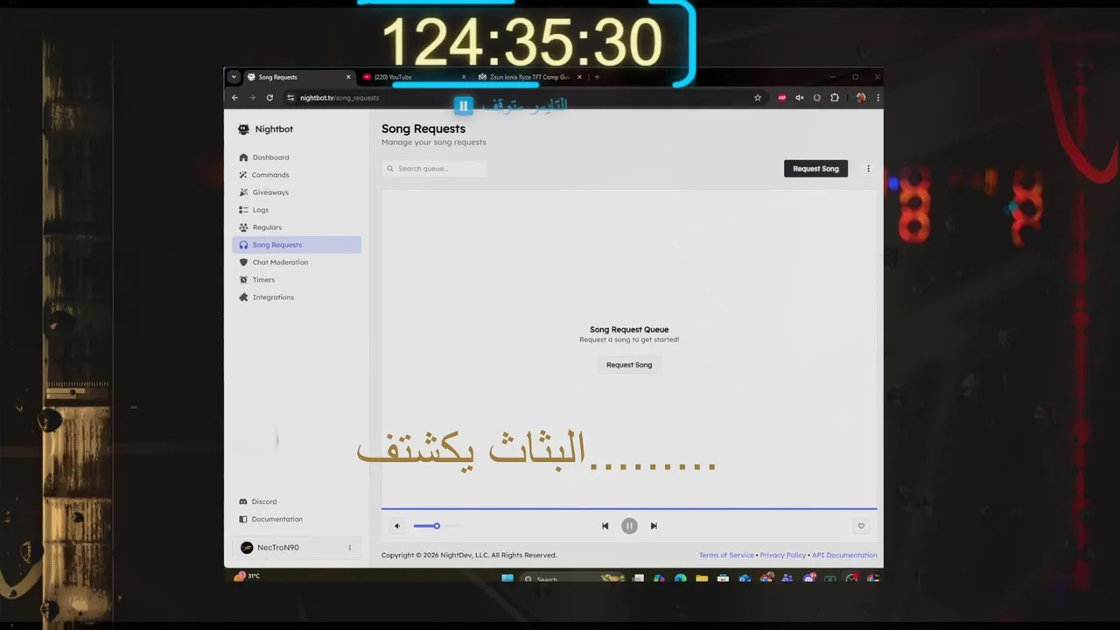Viewport: 1120px width, 630px height.
Task: Open the API Documentation footer link
Action: click(x=844, y=555)
